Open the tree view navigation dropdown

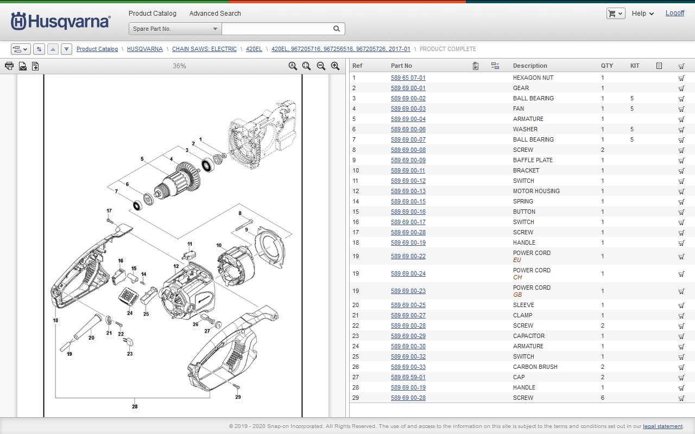[x=20, y=49]
